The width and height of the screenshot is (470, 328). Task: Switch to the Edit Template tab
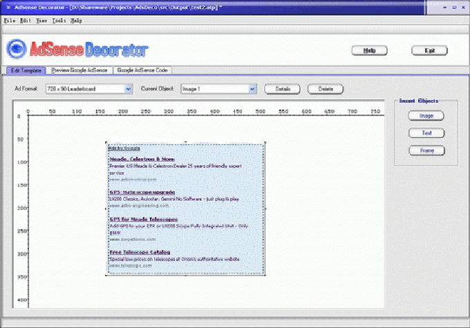26,70
